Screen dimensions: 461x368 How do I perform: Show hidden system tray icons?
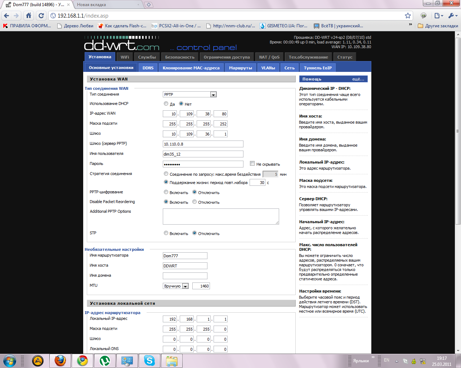click(397, 361)
